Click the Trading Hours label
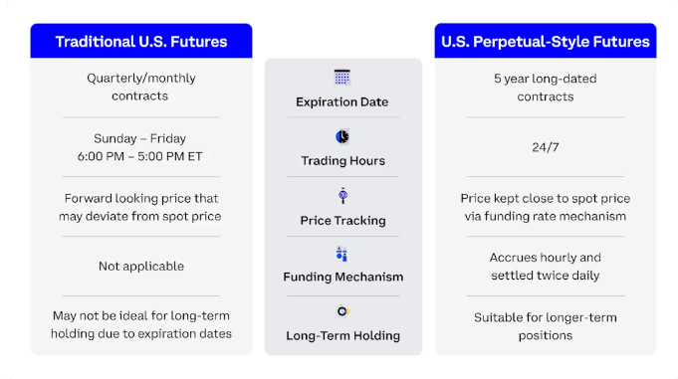Screen dimensions: 678x379 coord(342,161)
